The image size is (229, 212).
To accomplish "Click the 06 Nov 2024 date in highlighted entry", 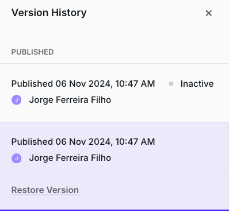I will pyautogui.click(x=84, y=142).
